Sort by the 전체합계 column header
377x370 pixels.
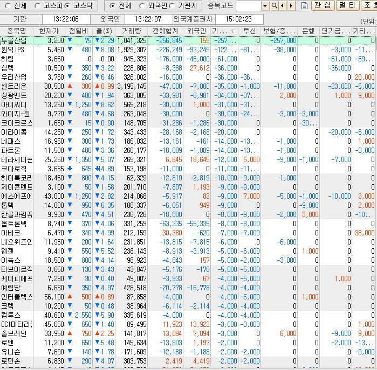pyautogui.click(x=166, y=31)
